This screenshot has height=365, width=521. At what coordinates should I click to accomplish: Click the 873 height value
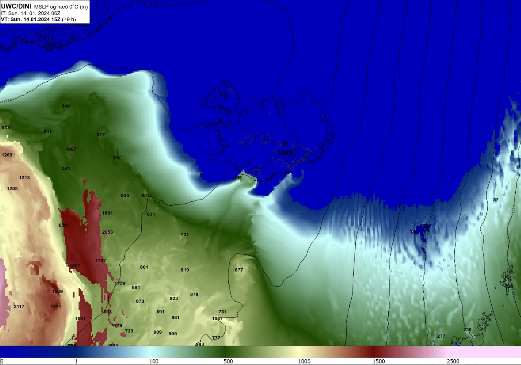[140, 301]
